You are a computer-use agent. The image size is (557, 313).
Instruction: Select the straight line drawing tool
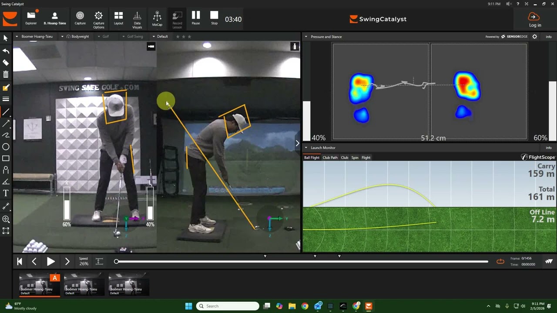6,112
